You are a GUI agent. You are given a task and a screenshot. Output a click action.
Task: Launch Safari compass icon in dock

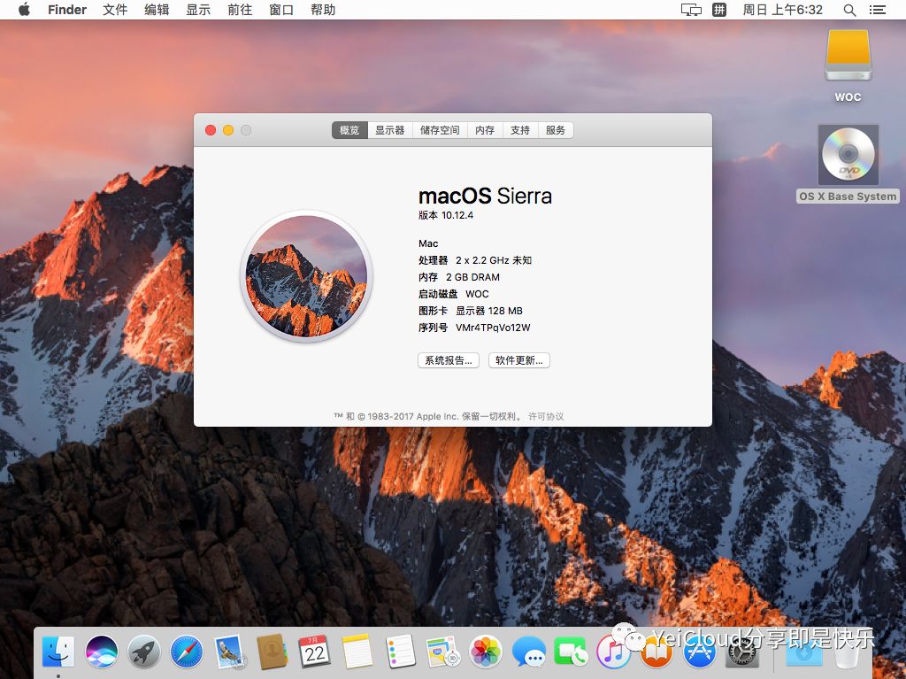187,652
